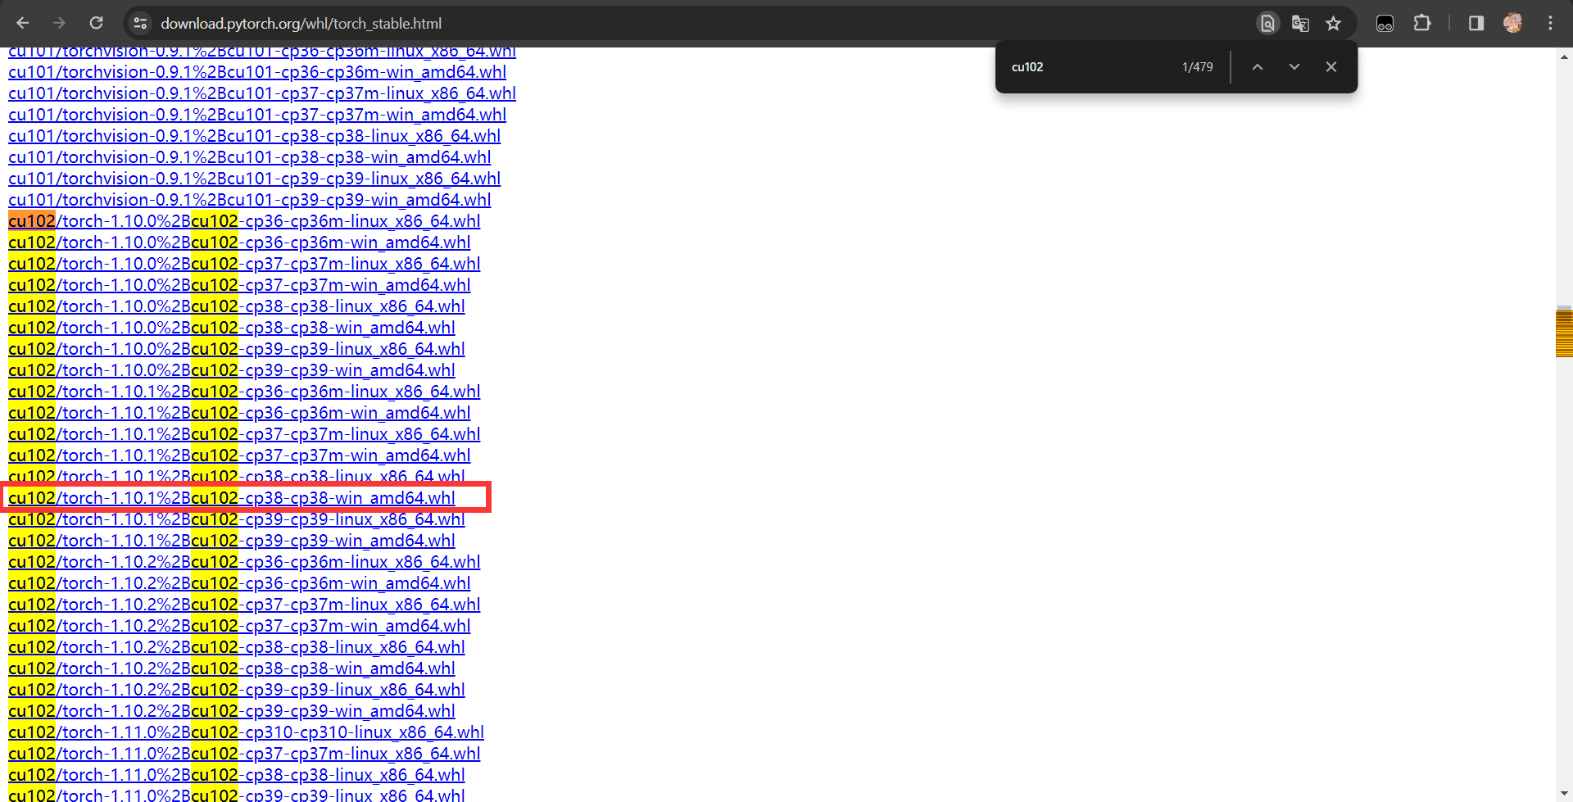The image size is (1573, 802).
Task: Open torch-1.10.0 cu102 cp39 win_amd64 link
Action: click(x=231, y=370)
